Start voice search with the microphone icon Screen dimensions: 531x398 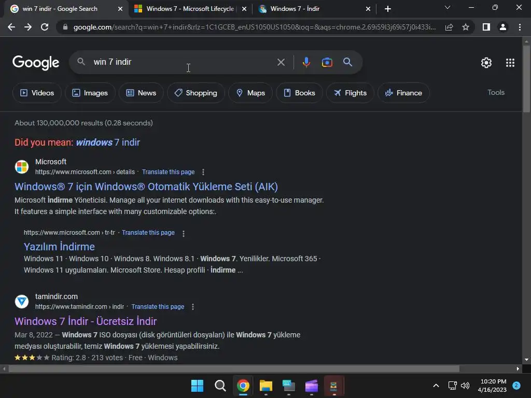coord(306,62)
